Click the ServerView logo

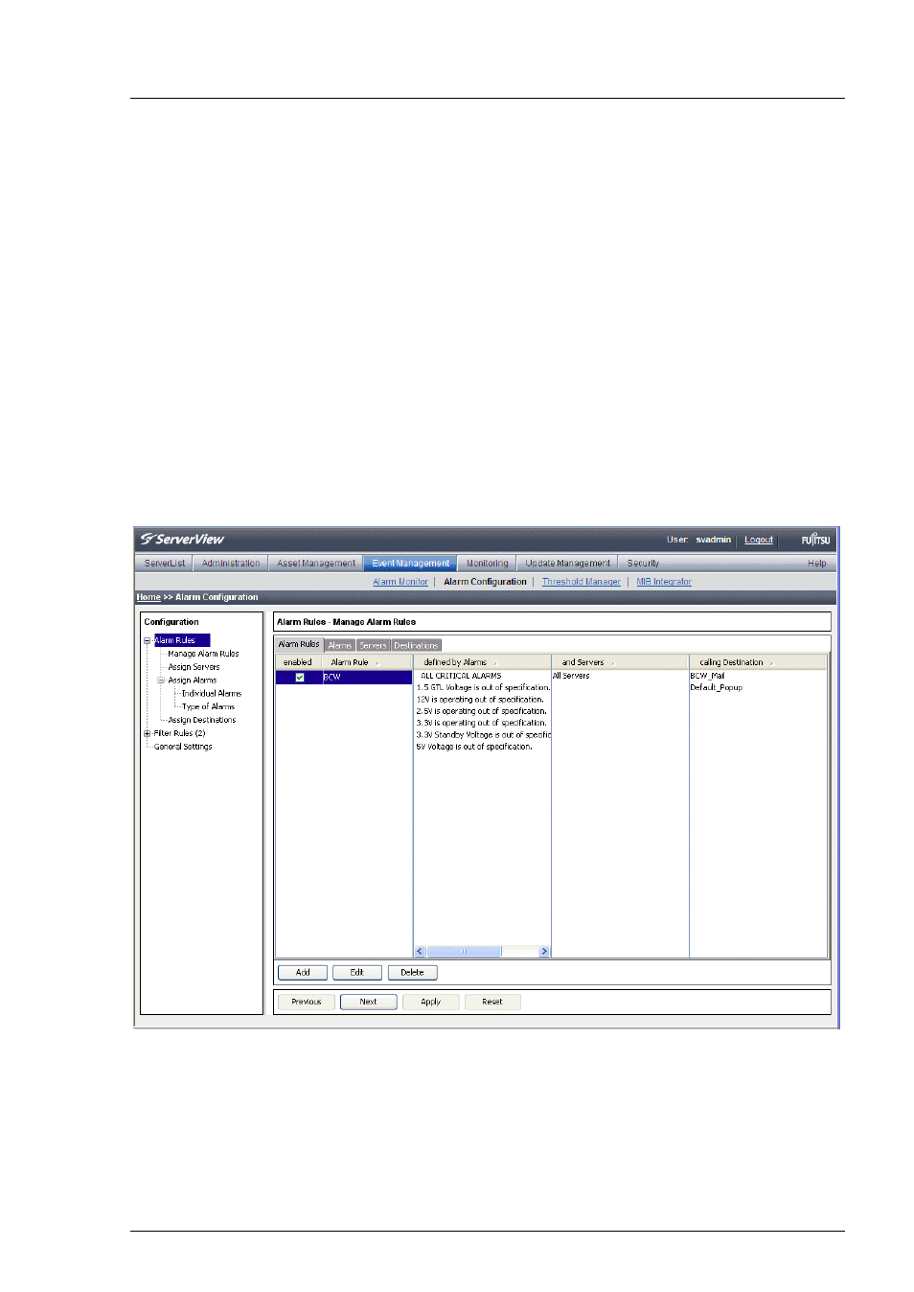point(182,540)
